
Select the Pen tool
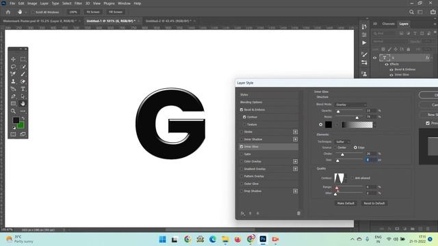pos(13,96)
